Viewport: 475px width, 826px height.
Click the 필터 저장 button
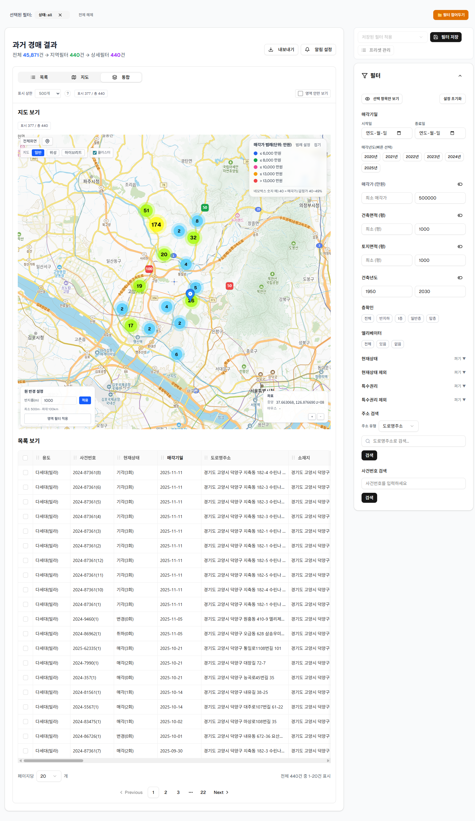point(445,37)
